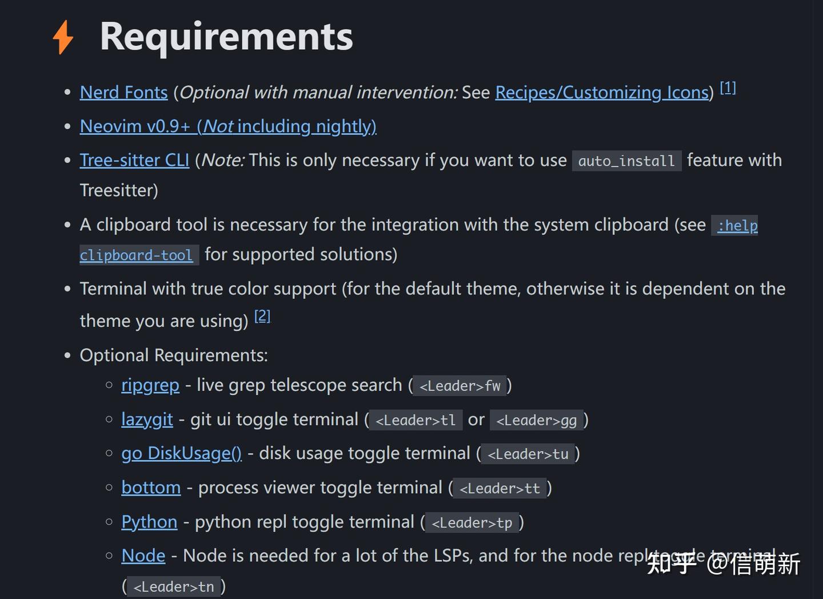Viewport: 823px width, 599px height.
Task: Select the <Leader>fw keybinding code span
Action: pyautogui.click(x=460, y=386)
